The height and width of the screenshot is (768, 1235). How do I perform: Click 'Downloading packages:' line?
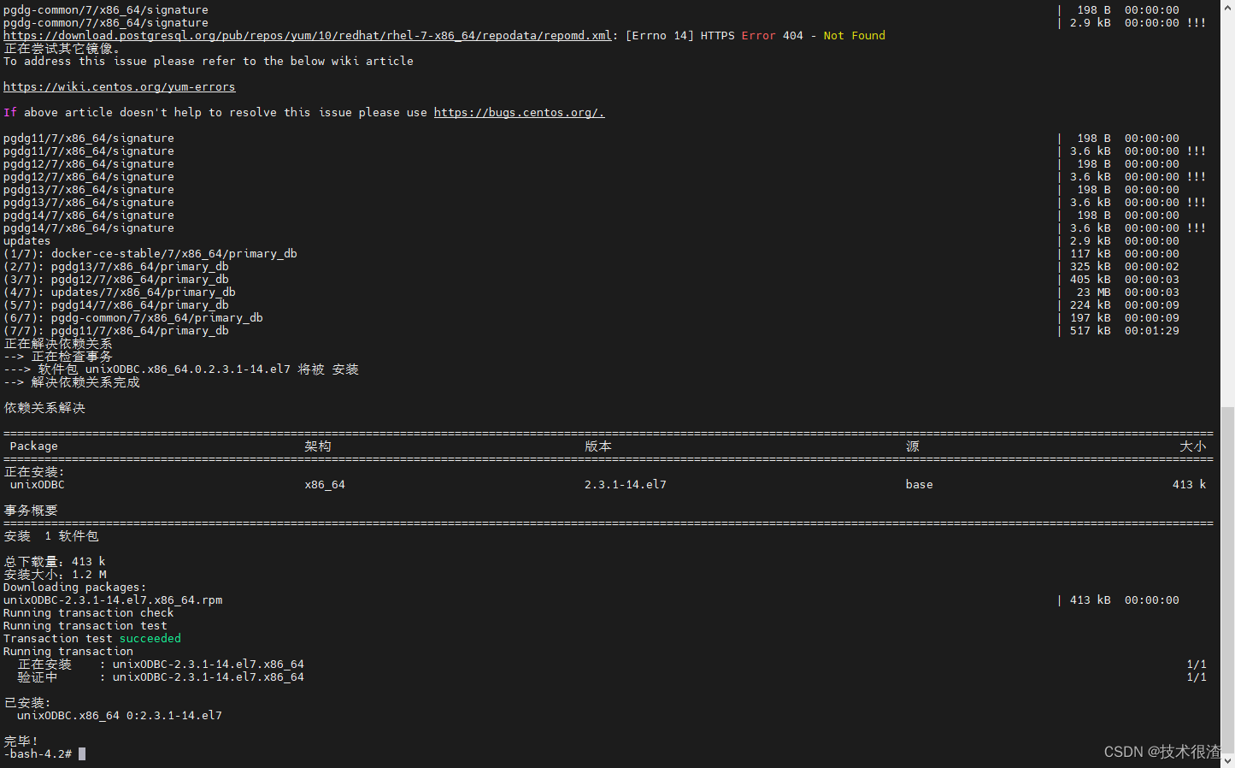click(x=75, y=588)
